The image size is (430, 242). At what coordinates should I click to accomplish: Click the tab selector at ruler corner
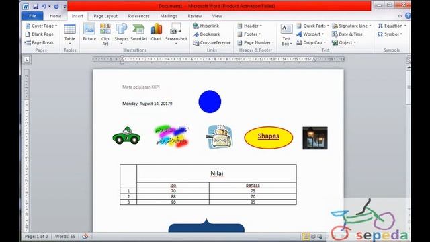click(27, 60)
